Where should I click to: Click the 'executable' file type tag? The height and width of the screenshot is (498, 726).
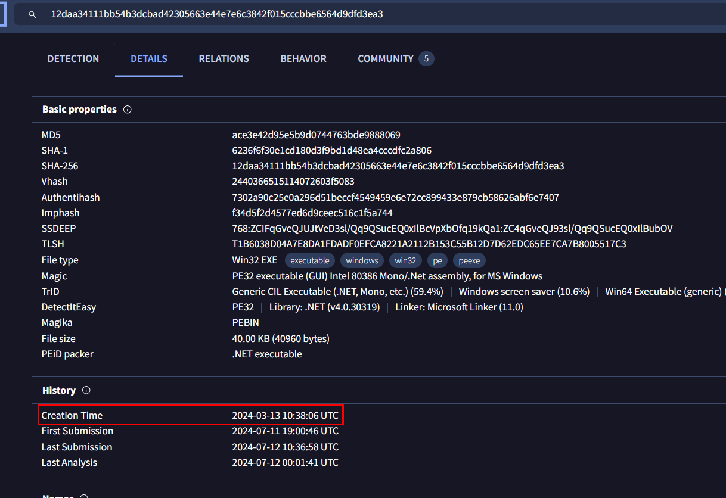(310, 260)
